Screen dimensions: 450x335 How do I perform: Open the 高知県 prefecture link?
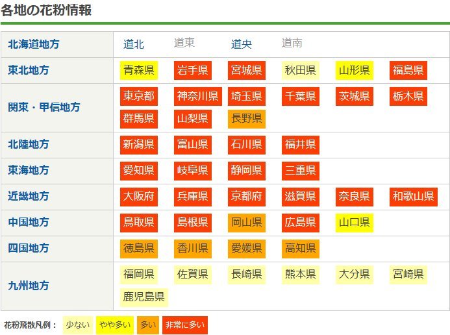300,248
